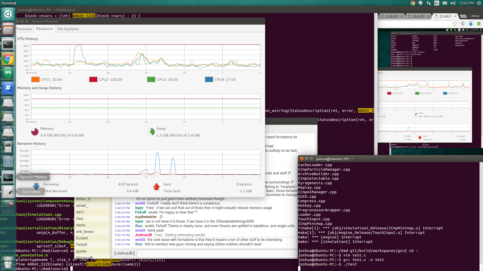Click the Swap pie color picker

pos(151,132)
